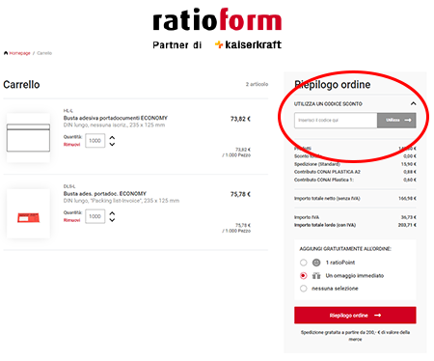Click the ratioform logo
This screenshot has height=361, width=434.
[x=217, y=20]
